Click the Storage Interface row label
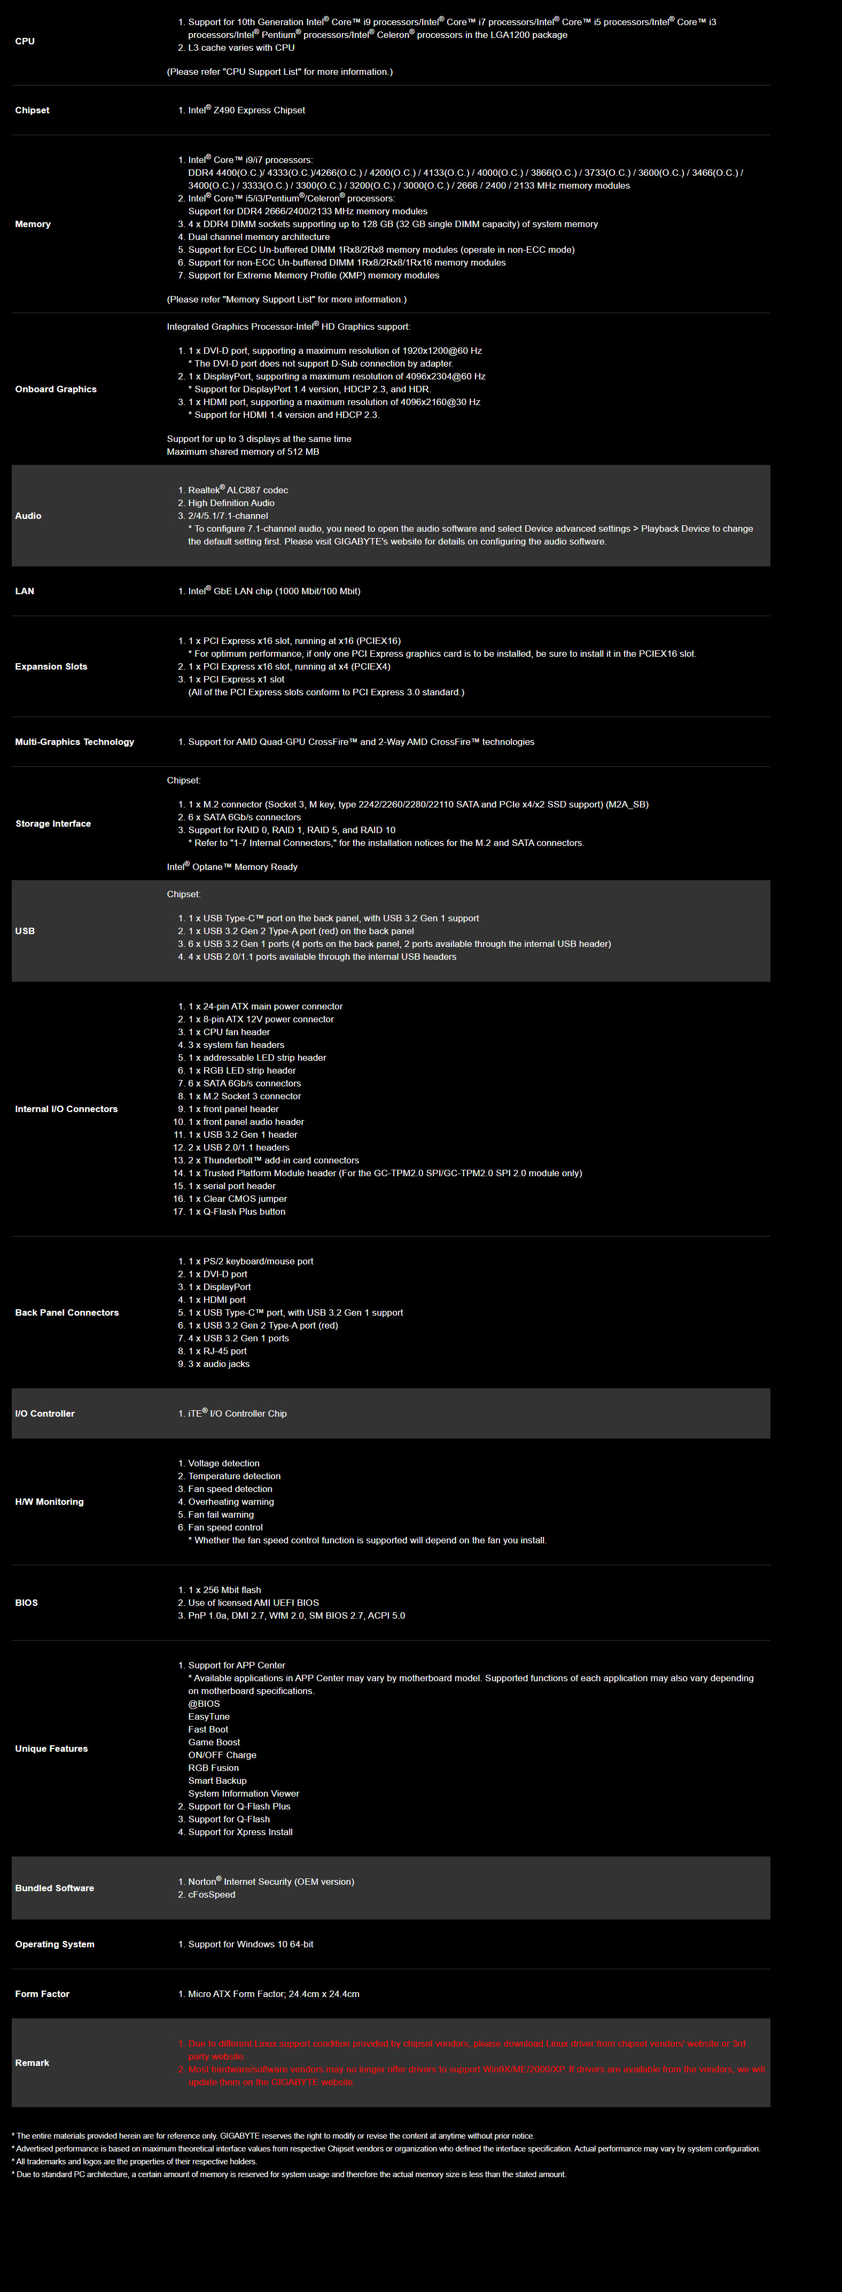This screenshot has width=842, height=2292. click(x=53, y=824)
